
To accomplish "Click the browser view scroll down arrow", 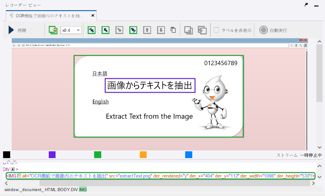I will (319, 147).
